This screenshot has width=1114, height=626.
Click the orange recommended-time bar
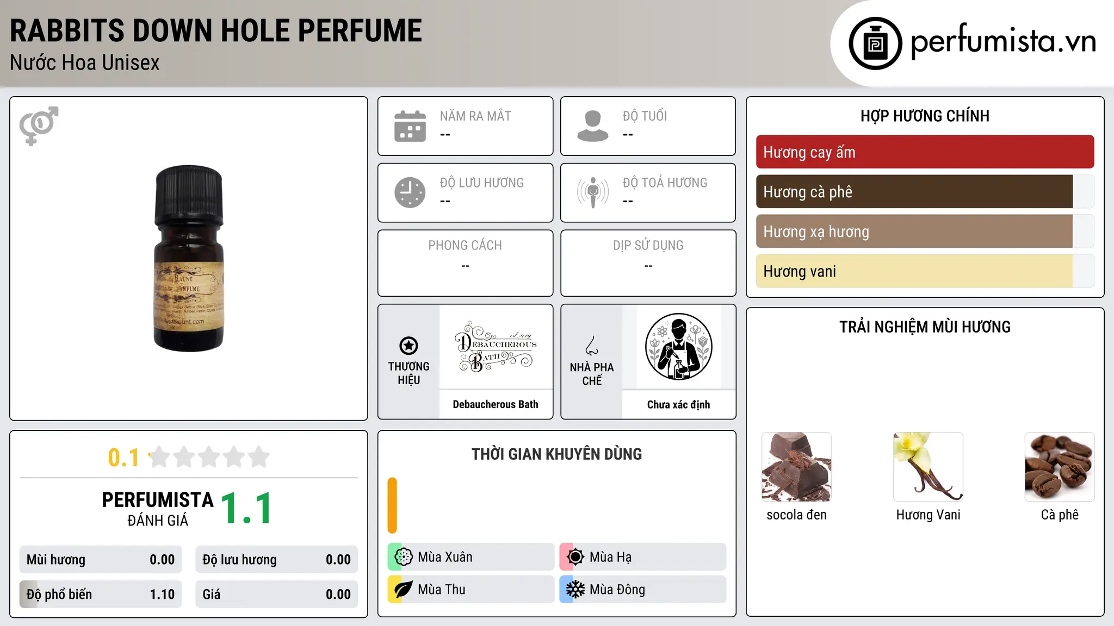pyautogui.click(x=392, y=505)
